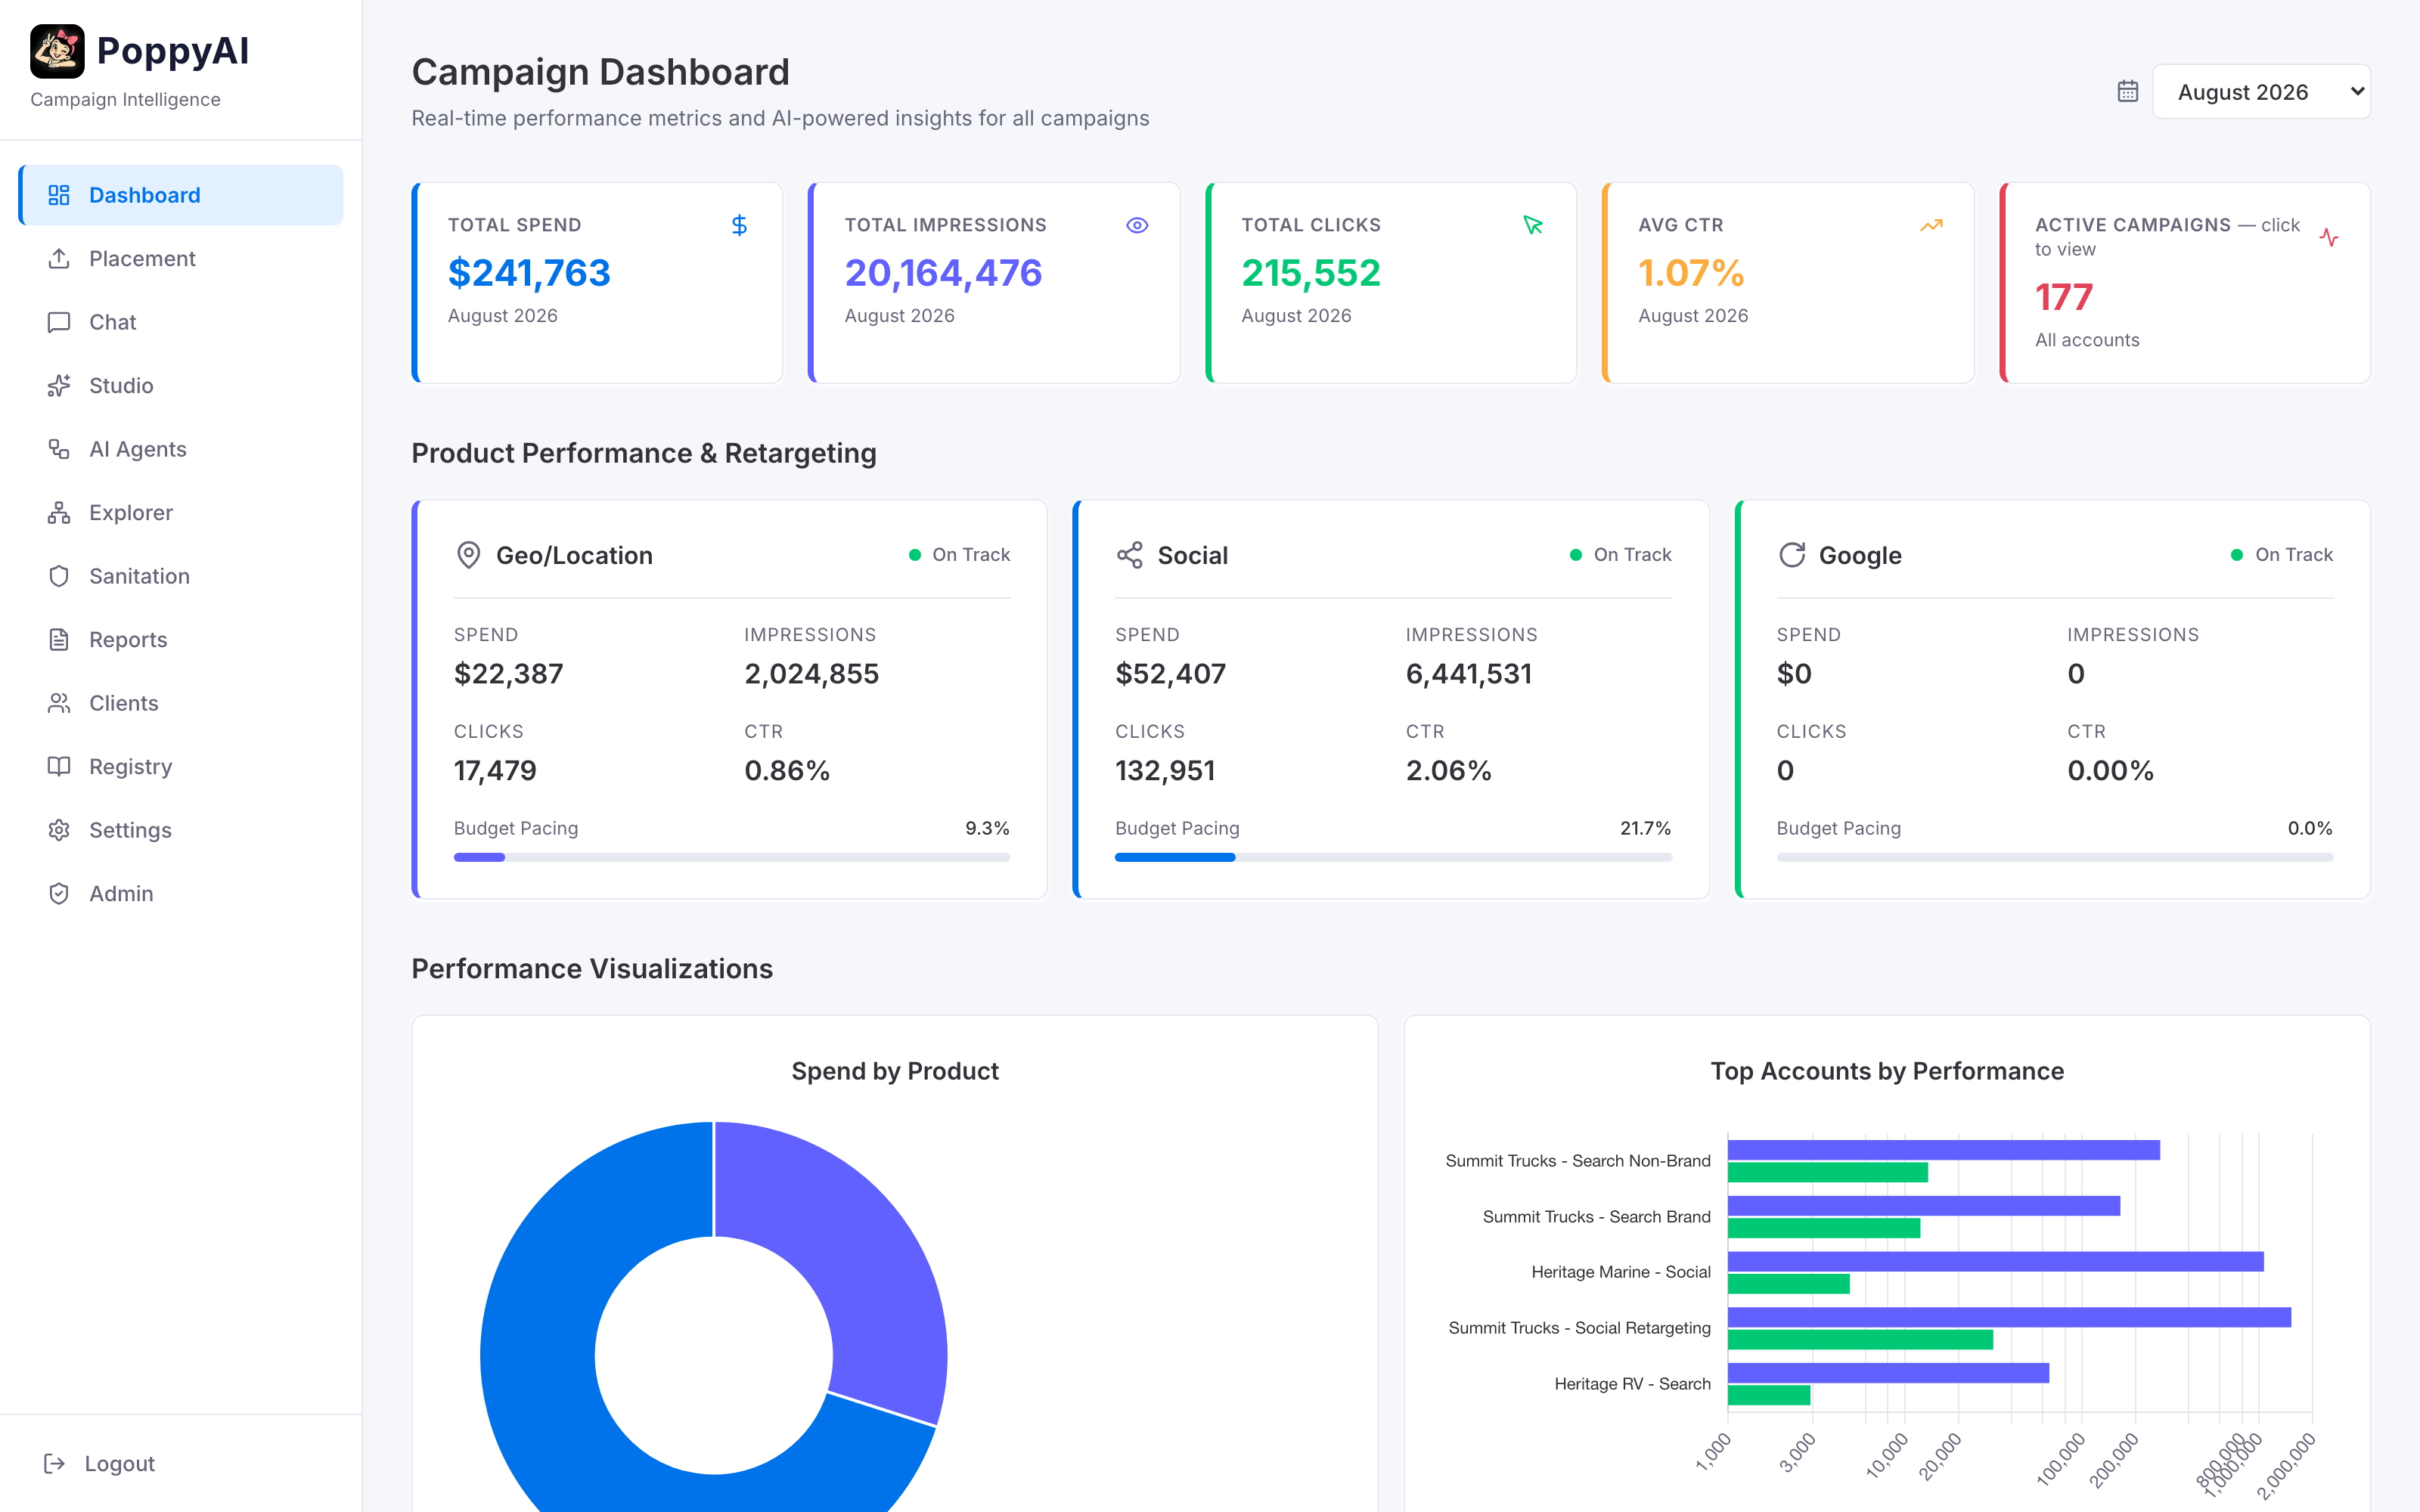Open the Dashboard menu item

pyautogui.click(x=181, y=195)
